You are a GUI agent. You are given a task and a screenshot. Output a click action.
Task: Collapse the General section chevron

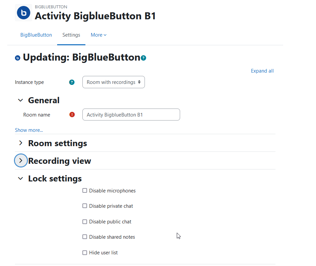pos(21,100)
